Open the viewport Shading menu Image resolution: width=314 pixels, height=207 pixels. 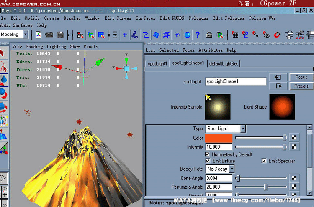34,46
